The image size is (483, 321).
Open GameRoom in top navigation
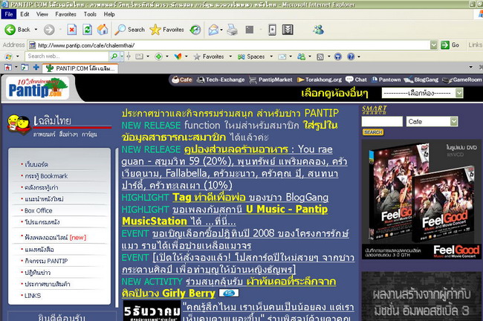(461, 80)
